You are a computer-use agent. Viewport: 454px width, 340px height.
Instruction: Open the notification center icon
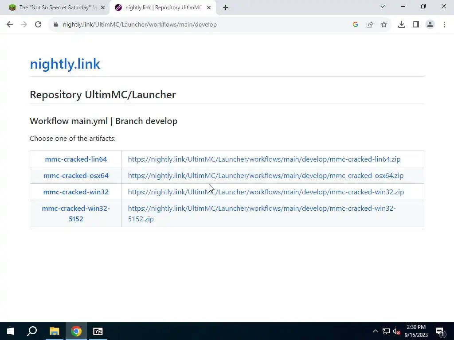[x=440, y=332]
